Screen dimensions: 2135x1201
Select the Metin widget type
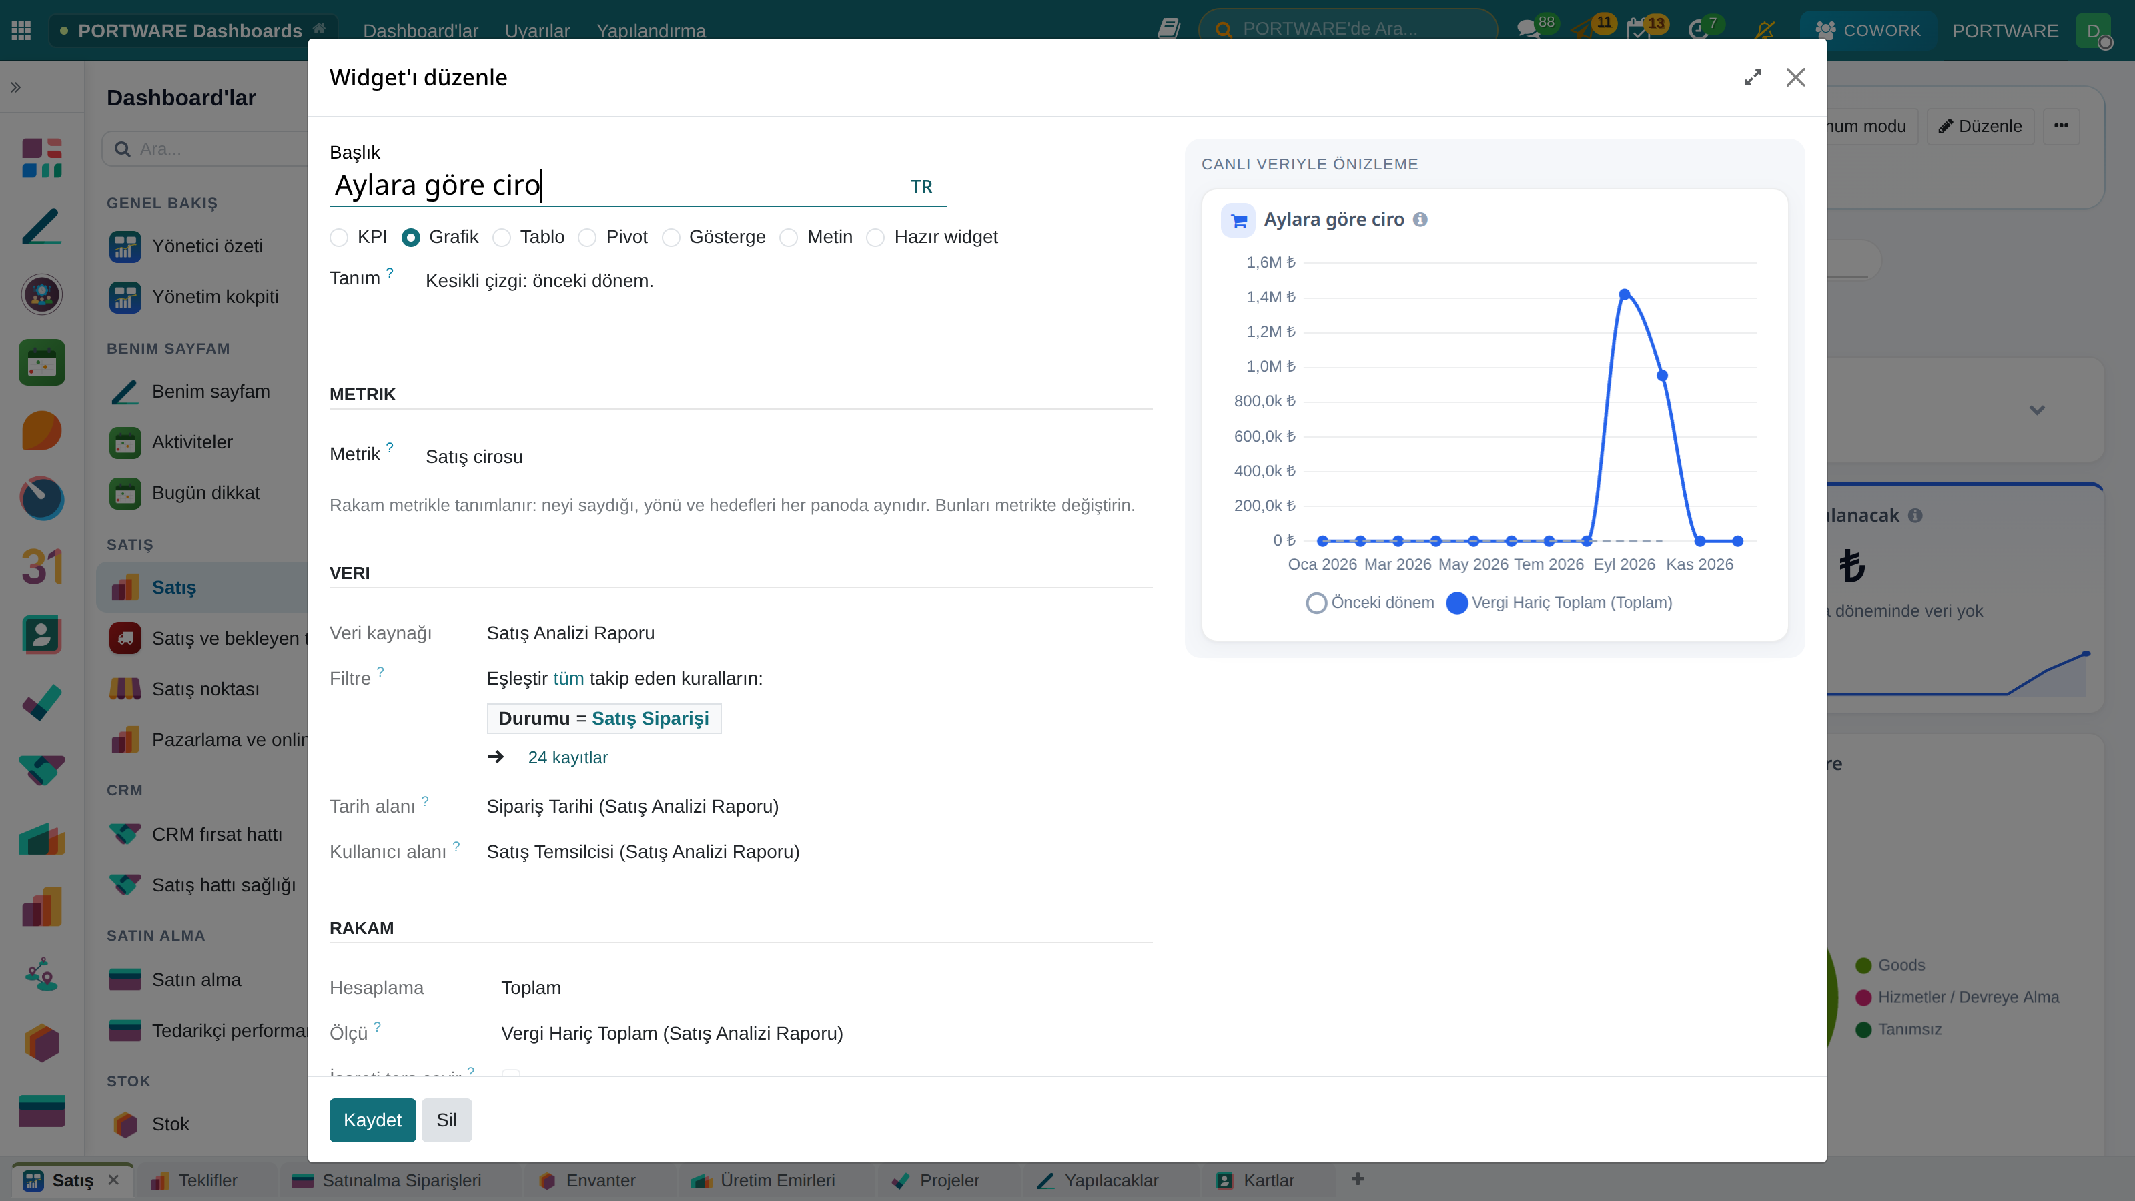point(788,238)
